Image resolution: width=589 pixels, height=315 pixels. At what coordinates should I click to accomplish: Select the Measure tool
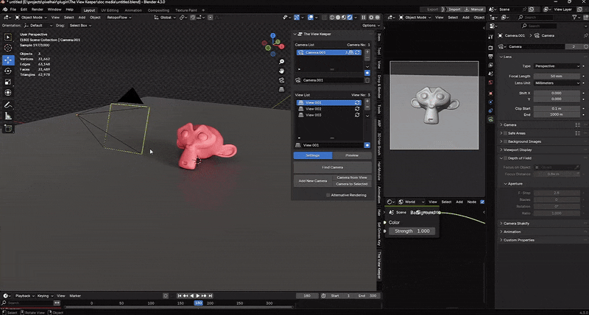[8, 116]
